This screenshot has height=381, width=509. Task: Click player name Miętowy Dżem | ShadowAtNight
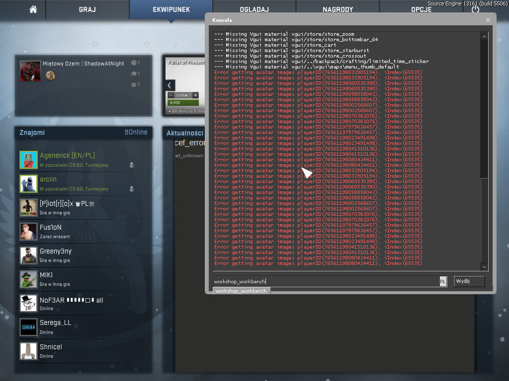tap(84, 63)
